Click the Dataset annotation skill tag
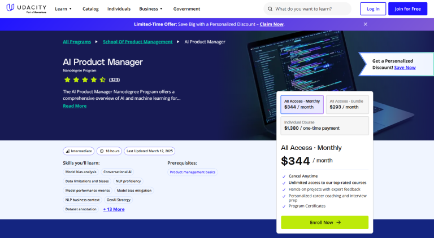The height and width of the screenshot is (238, 434). pyautogui.click(x=81, y=209)
